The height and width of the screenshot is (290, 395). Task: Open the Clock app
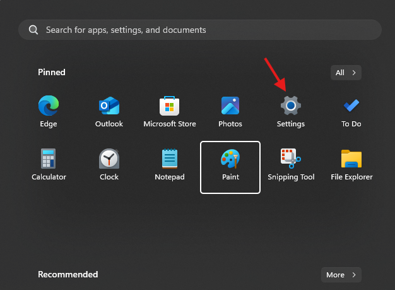coord(109,159)
